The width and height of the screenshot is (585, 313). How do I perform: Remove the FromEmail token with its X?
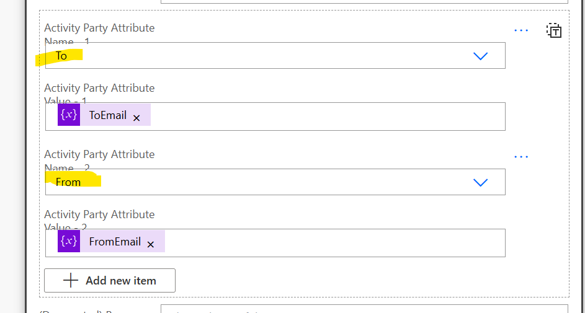151,244
